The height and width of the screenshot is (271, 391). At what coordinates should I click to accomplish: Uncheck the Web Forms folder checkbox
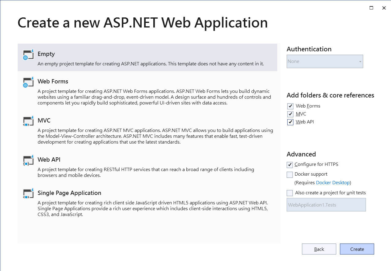(290, 106)
